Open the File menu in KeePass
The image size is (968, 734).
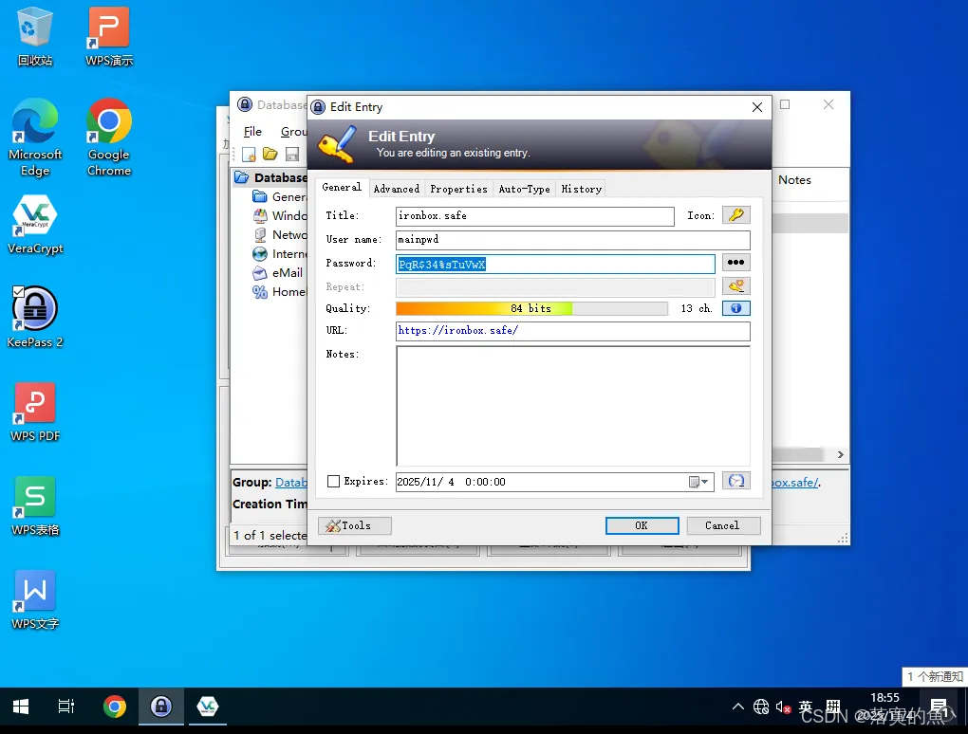pos(252,132)
